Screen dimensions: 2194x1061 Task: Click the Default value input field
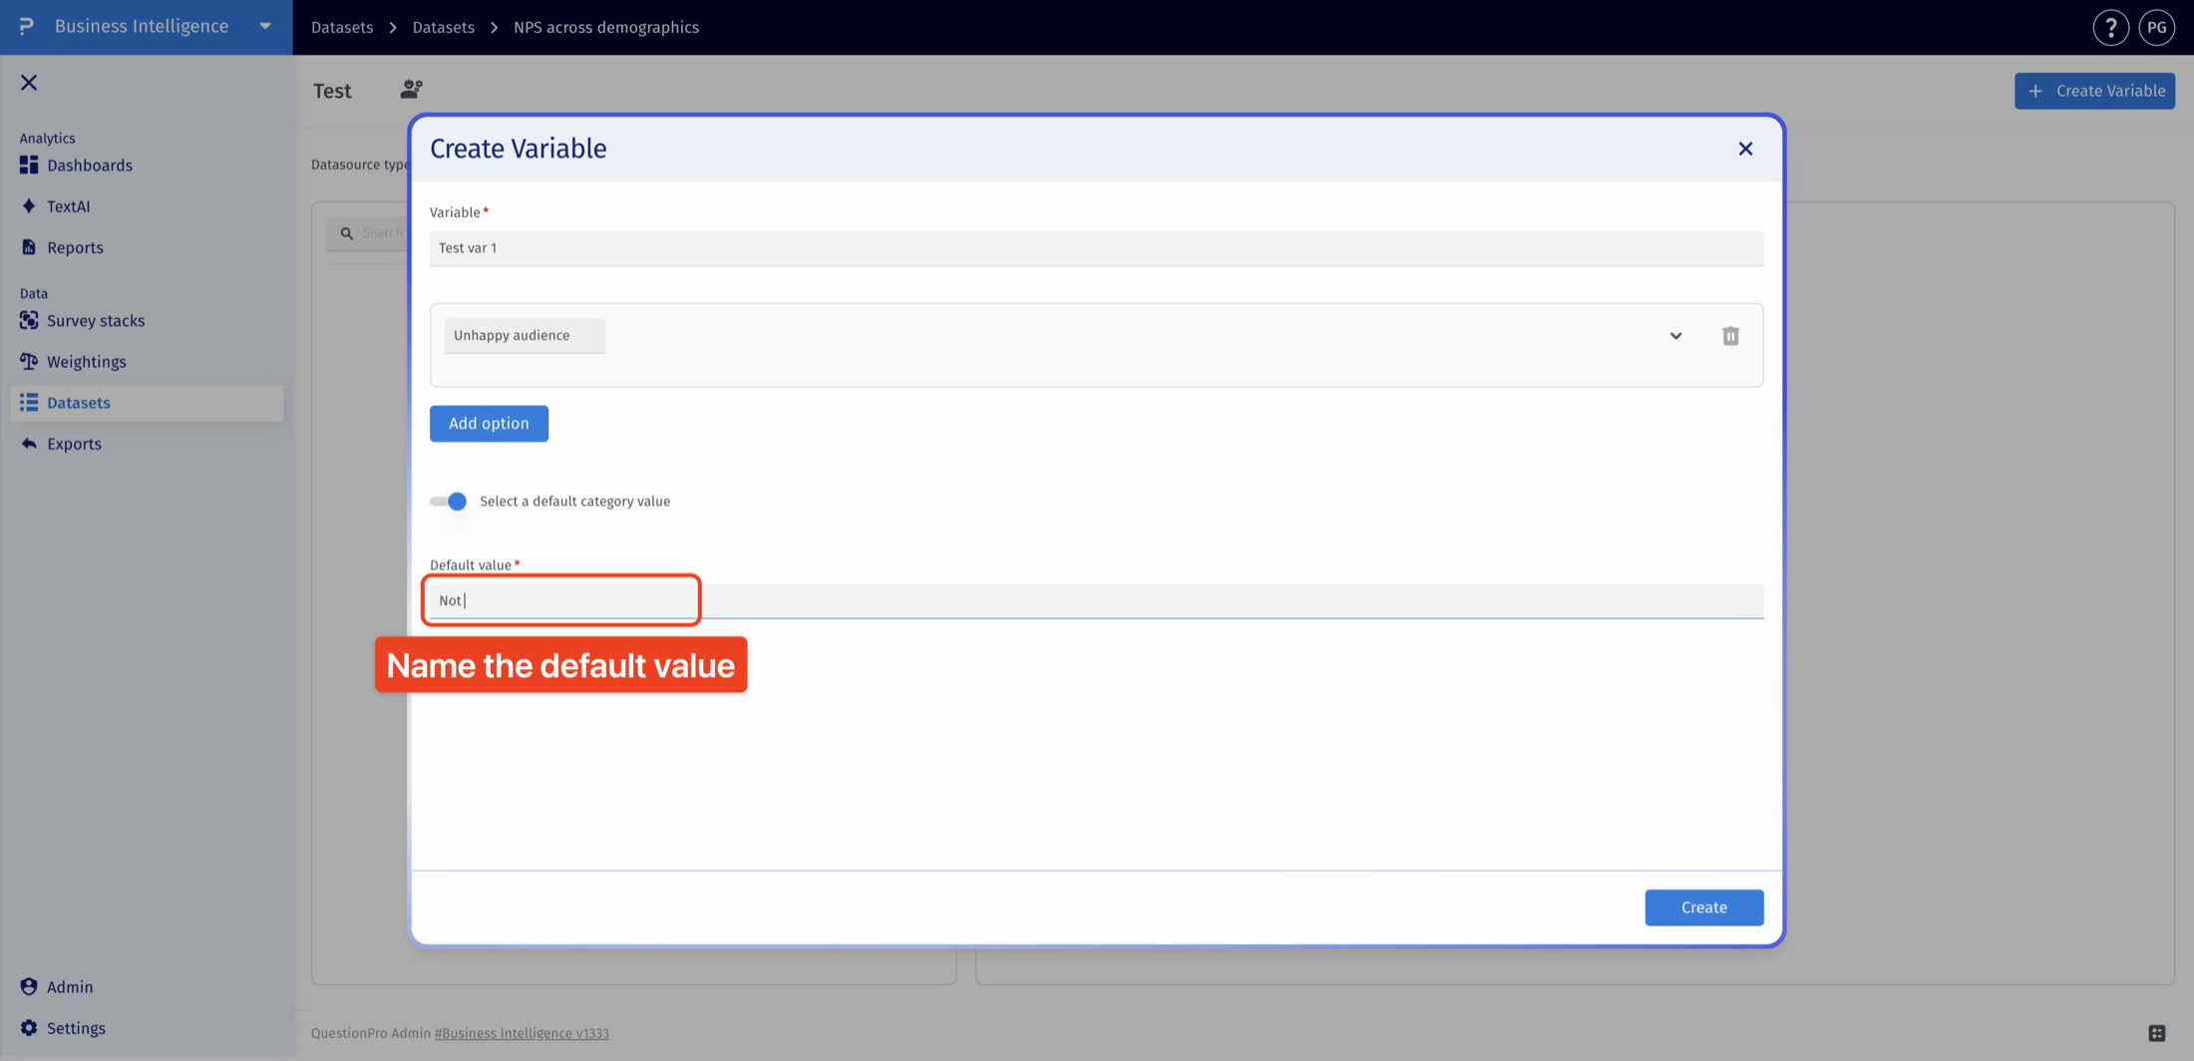[x=1096, y=600]
